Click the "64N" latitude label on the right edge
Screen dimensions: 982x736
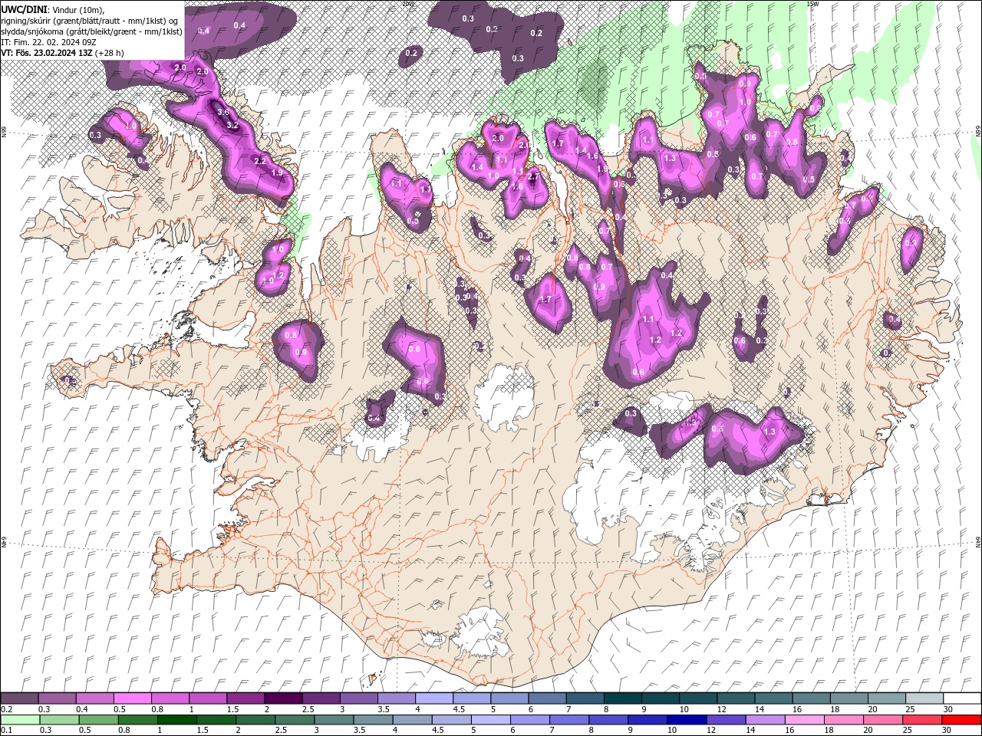coord(978,542)
